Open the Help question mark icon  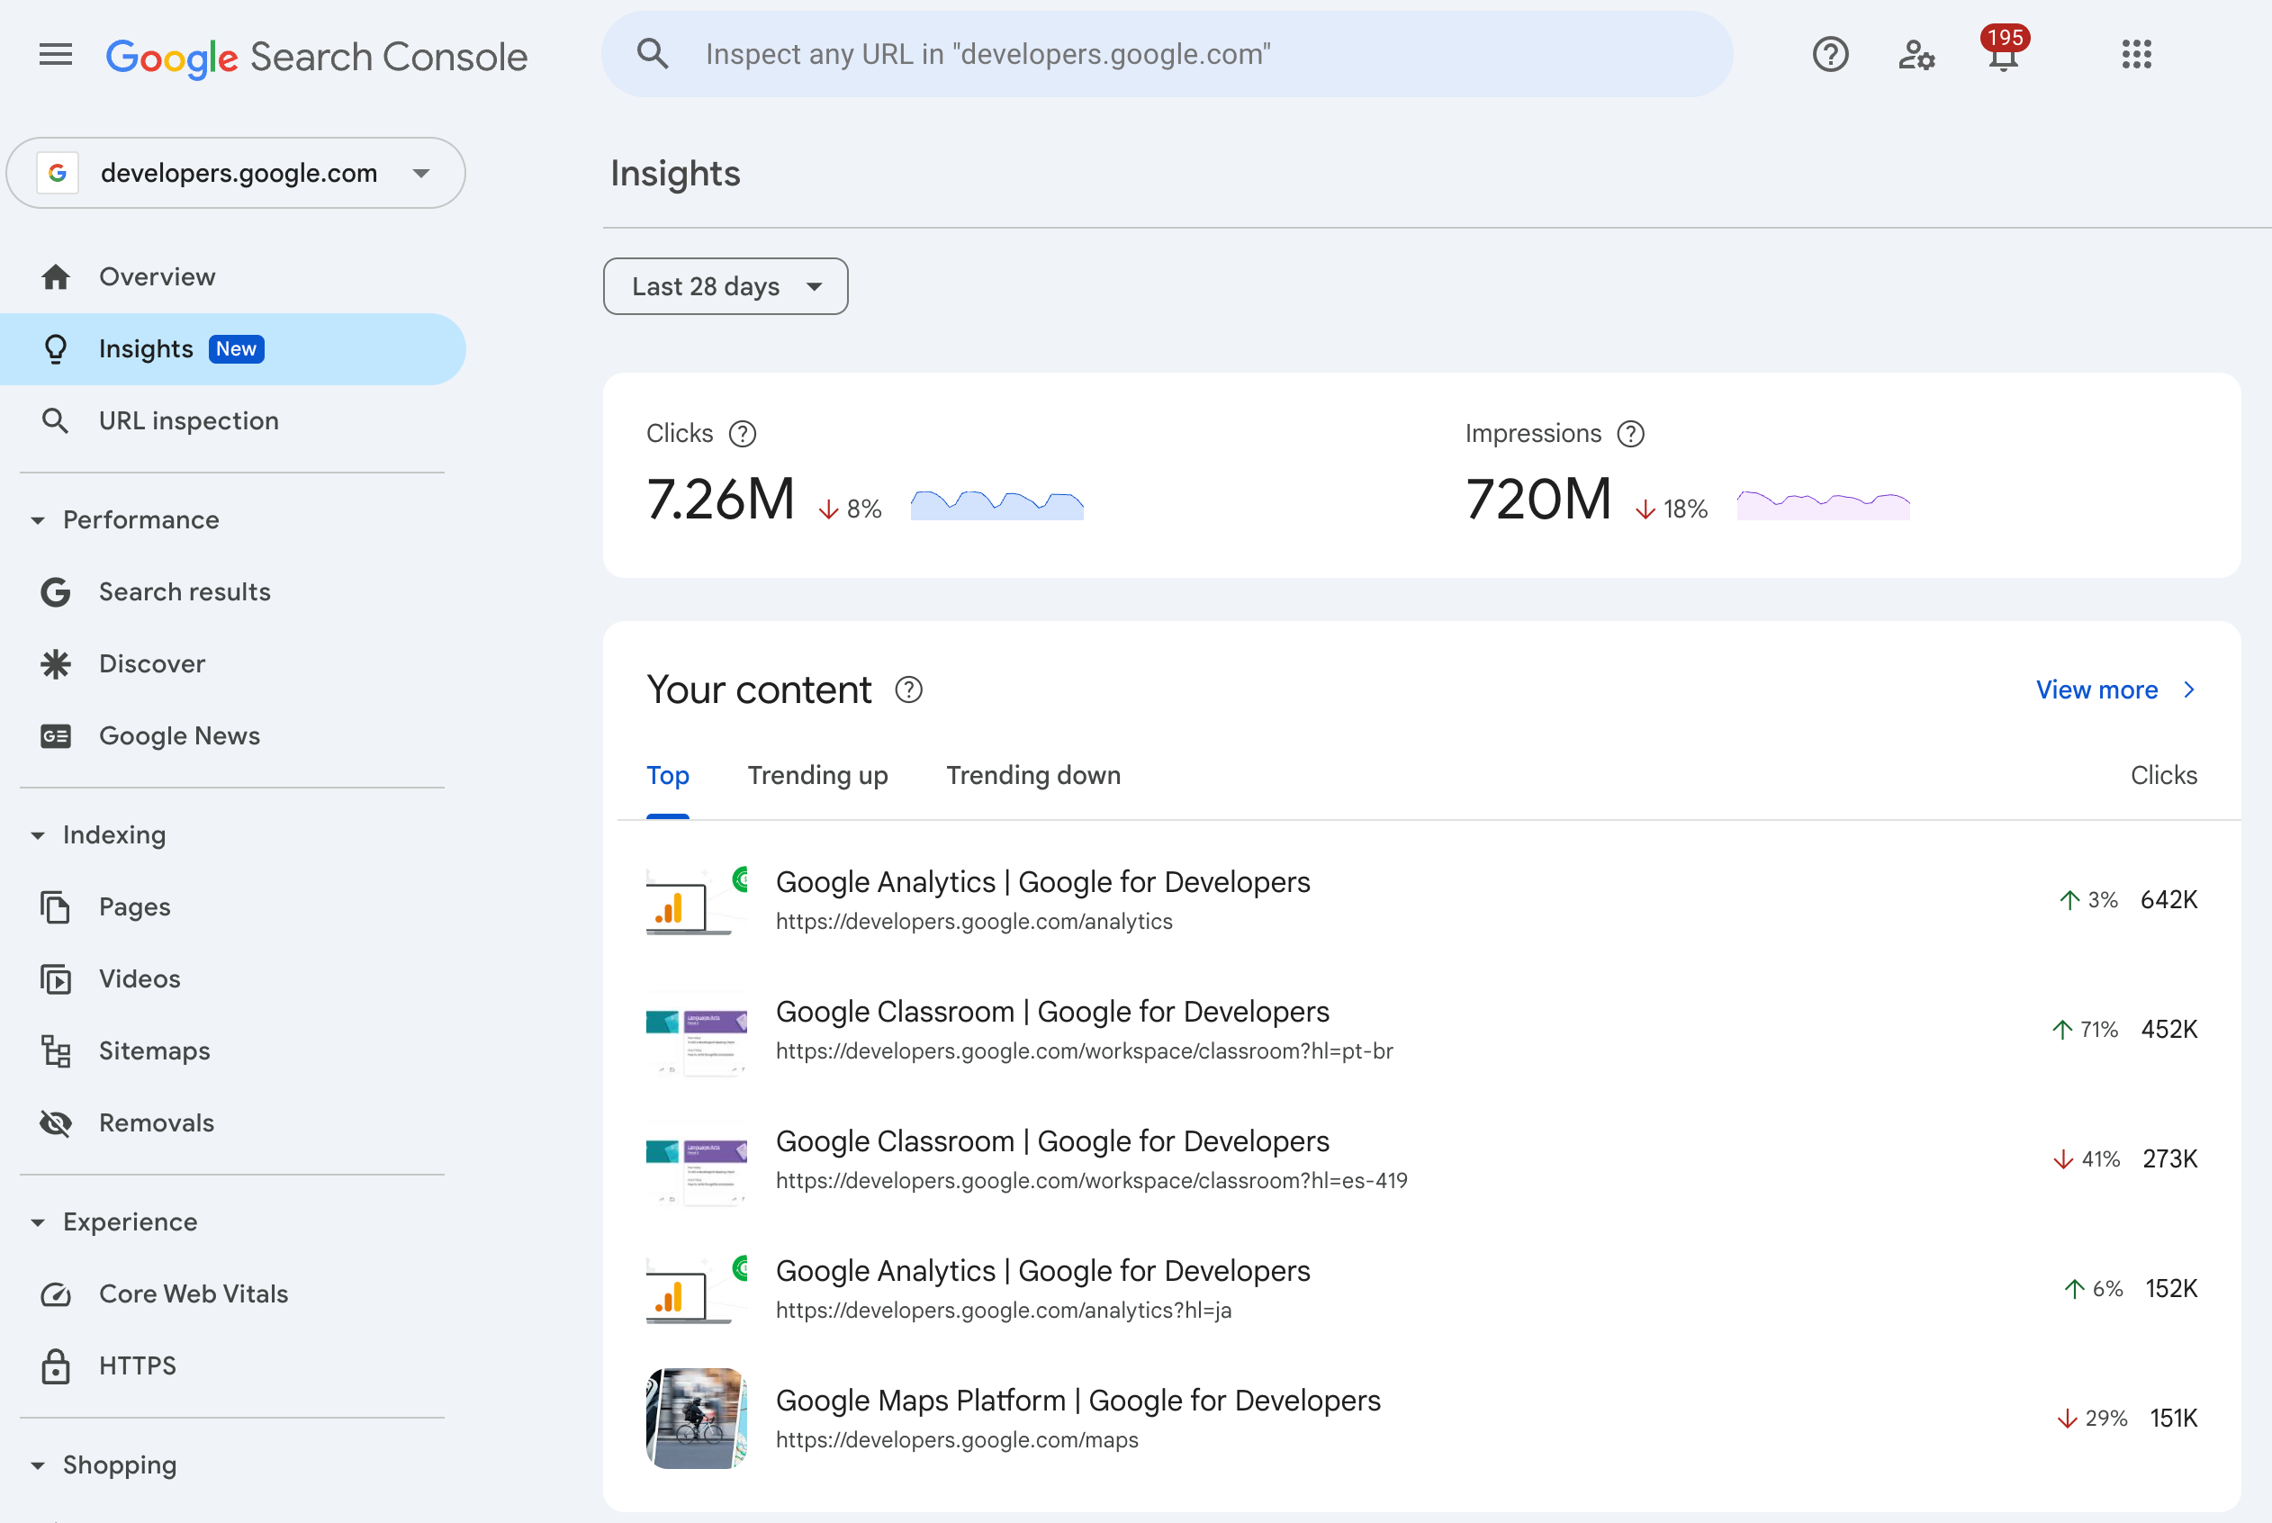coord(1830,54)
